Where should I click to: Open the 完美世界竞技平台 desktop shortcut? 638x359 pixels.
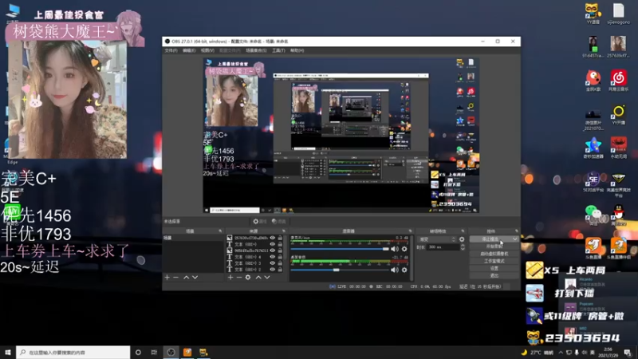pyautogui.click(x=619, y=183)
